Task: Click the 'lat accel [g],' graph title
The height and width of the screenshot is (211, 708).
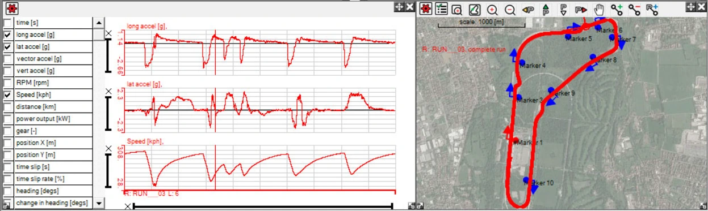Action: [145, 84]
